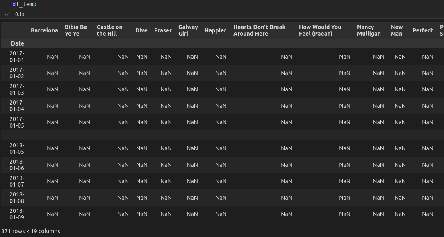Click Perfect NaN cell in 2017-01-01 row

click(428, 57)
